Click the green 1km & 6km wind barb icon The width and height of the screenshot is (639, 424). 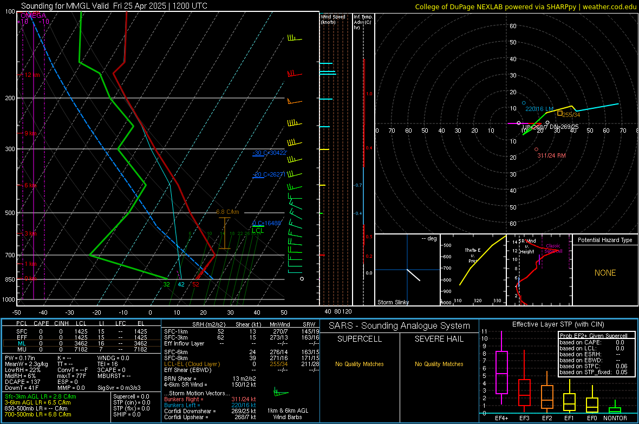(x=281, y=393)
